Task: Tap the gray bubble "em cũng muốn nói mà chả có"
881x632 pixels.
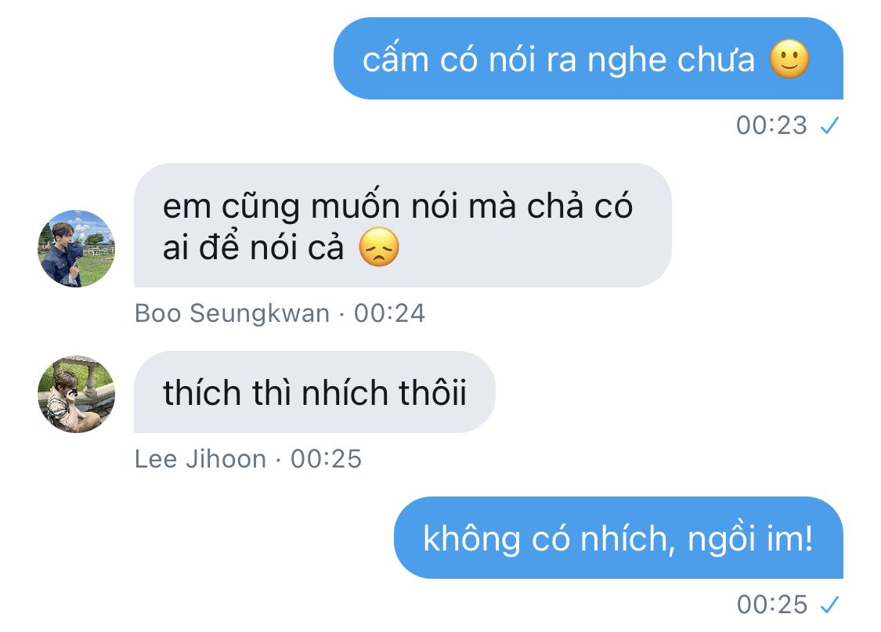Action: (403, 226)
